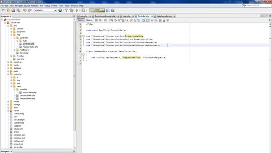Click the Undo toolbar icon
Screen dimensions: 272x153
(x=25, y=10)
